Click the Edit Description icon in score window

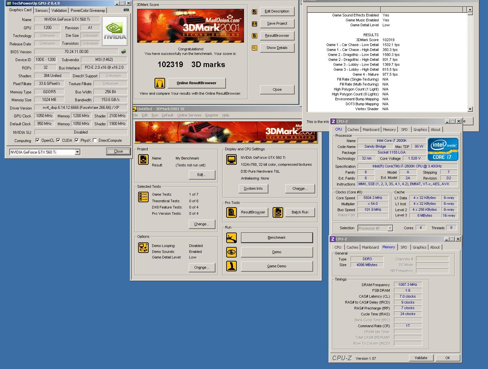pyautogui.click(x=255, y=12)
